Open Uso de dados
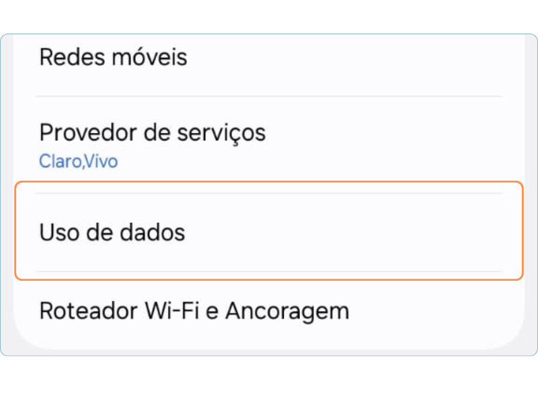Viewport: 538px width, 403px height. point(112,232)
